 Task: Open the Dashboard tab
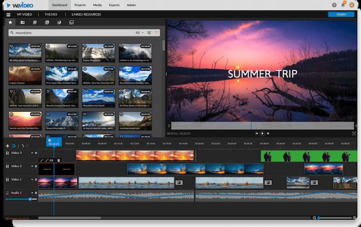[60, 5]
